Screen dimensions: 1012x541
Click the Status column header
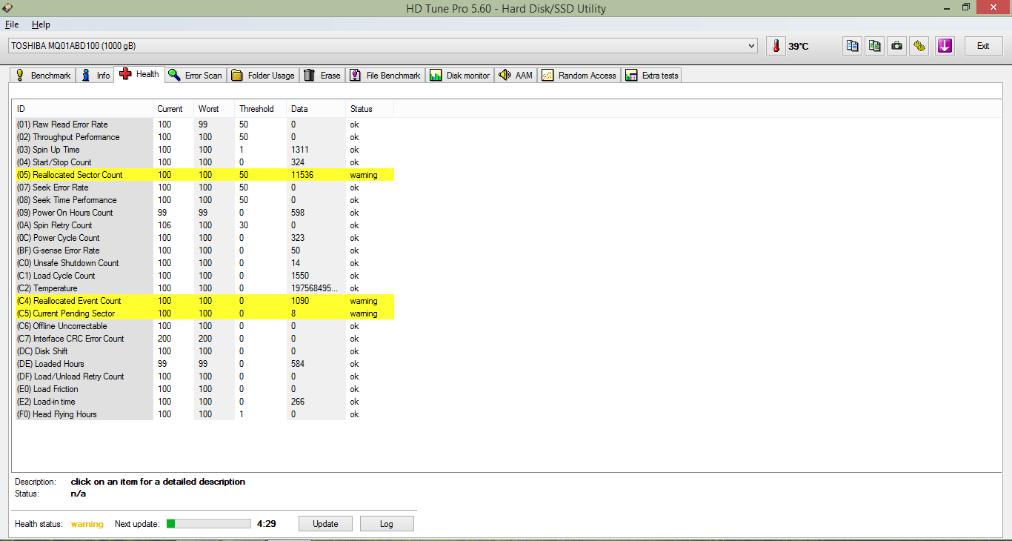pyautogui.click(x=370, y=109)
